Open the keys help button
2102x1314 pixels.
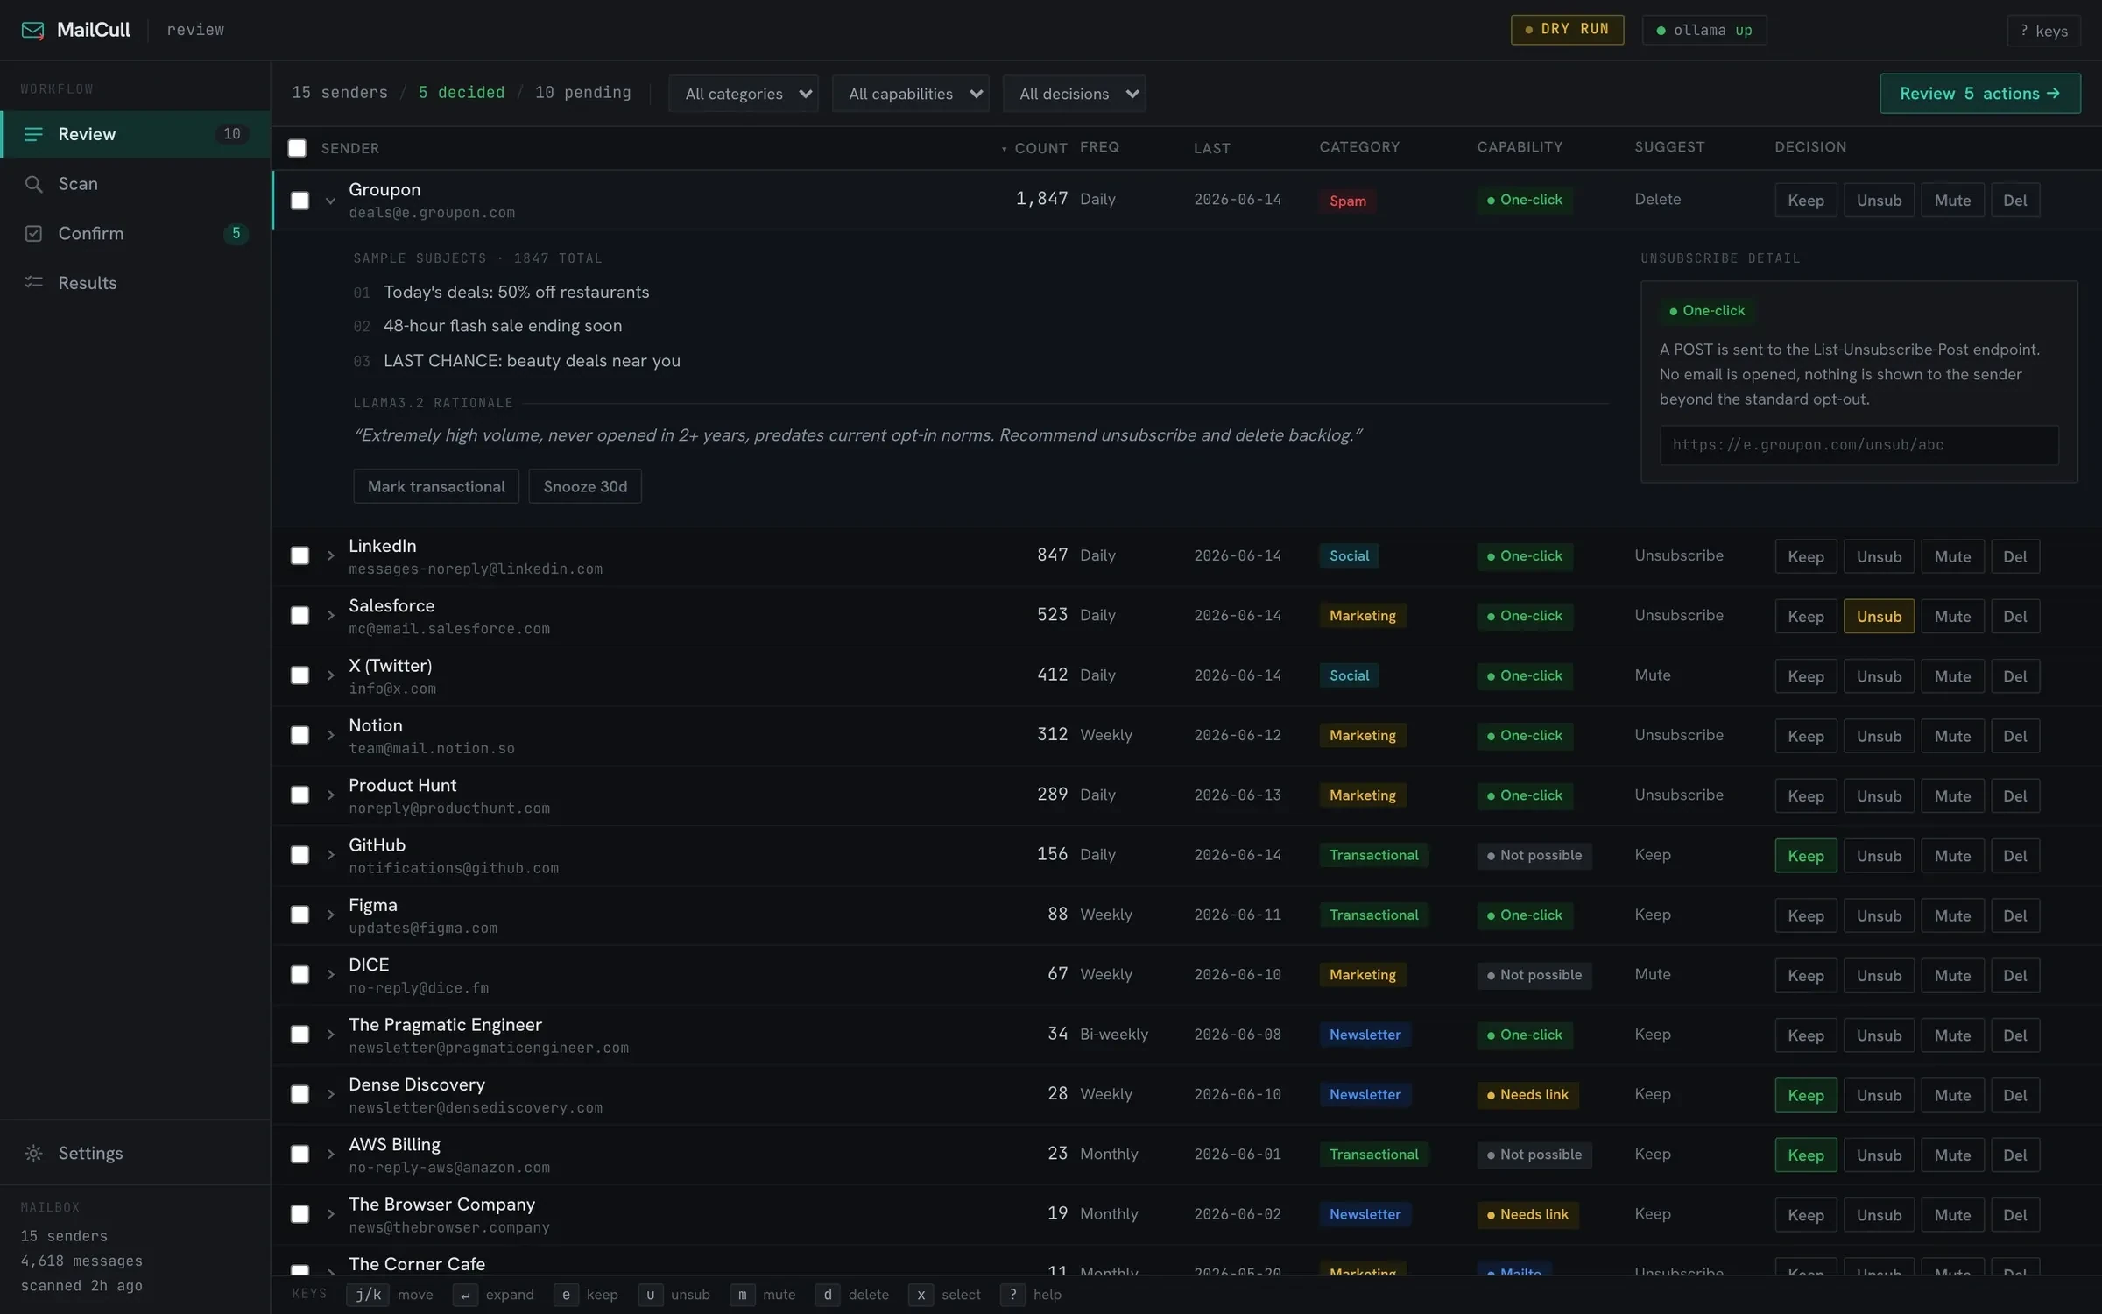(2043, 31)
